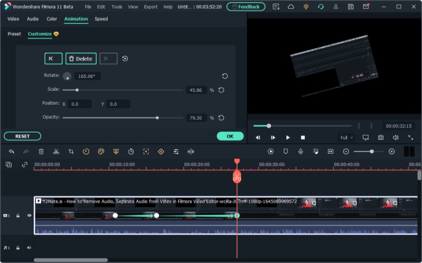This screenshot has width=422, height=263.
Task: Click the timeline zoom slider handle
Action: pos(372,151)
